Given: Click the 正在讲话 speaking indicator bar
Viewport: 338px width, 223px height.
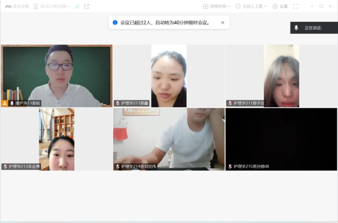Looking at the screenshot, I should (x=314, y=28).
